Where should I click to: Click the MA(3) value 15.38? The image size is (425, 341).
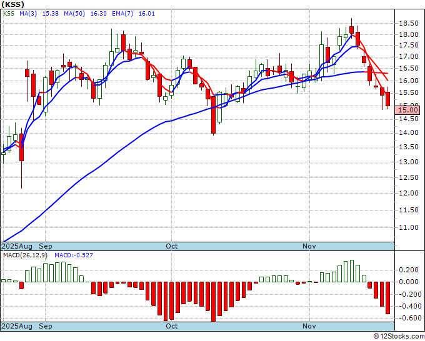(51, 14)
